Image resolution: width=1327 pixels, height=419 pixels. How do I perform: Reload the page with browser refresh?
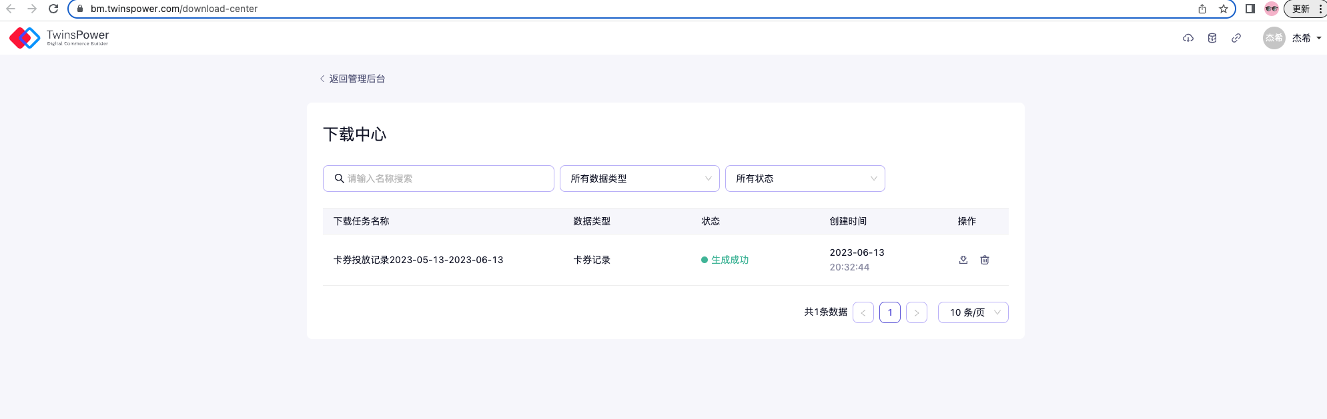(53, 9)
